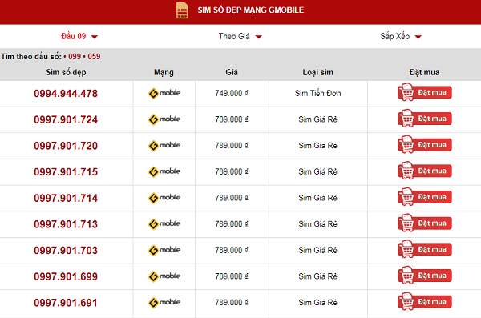Filter by prefix 099 link

[75, 57]
